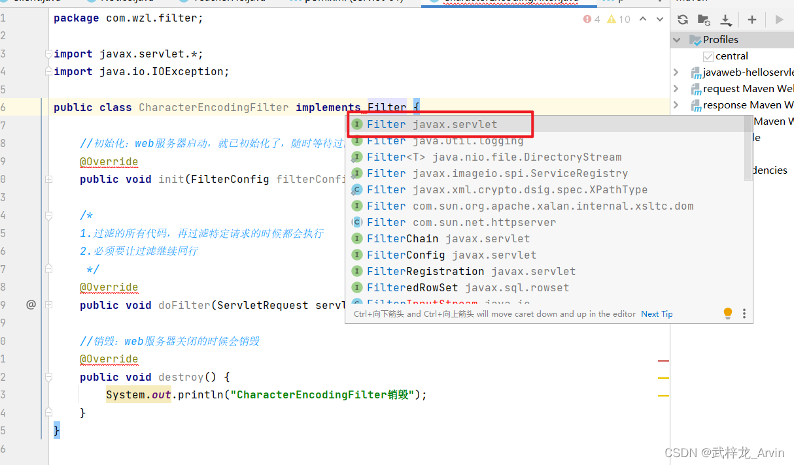Click the response Maven Webapp module icon
794x465 pixels.
[x=695, y=105]
